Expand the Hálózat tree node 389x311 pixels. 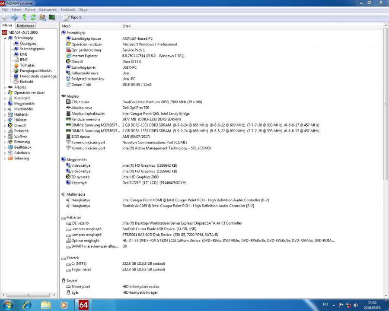pyautogui.click(x=5, y=120)
